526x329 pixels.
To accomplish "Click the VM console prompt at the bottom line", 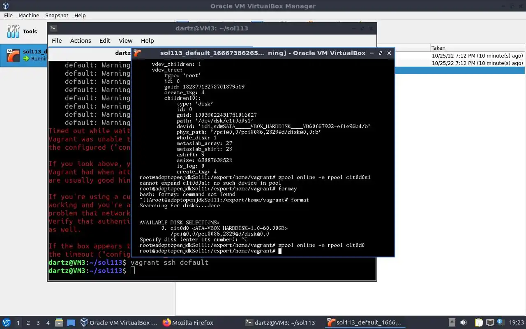I will click(210, 251).
